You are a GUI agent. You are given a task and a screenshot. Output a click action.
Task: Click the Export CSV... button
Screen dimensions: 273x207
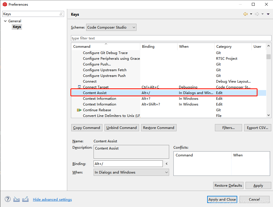click(x=258, y=128)
